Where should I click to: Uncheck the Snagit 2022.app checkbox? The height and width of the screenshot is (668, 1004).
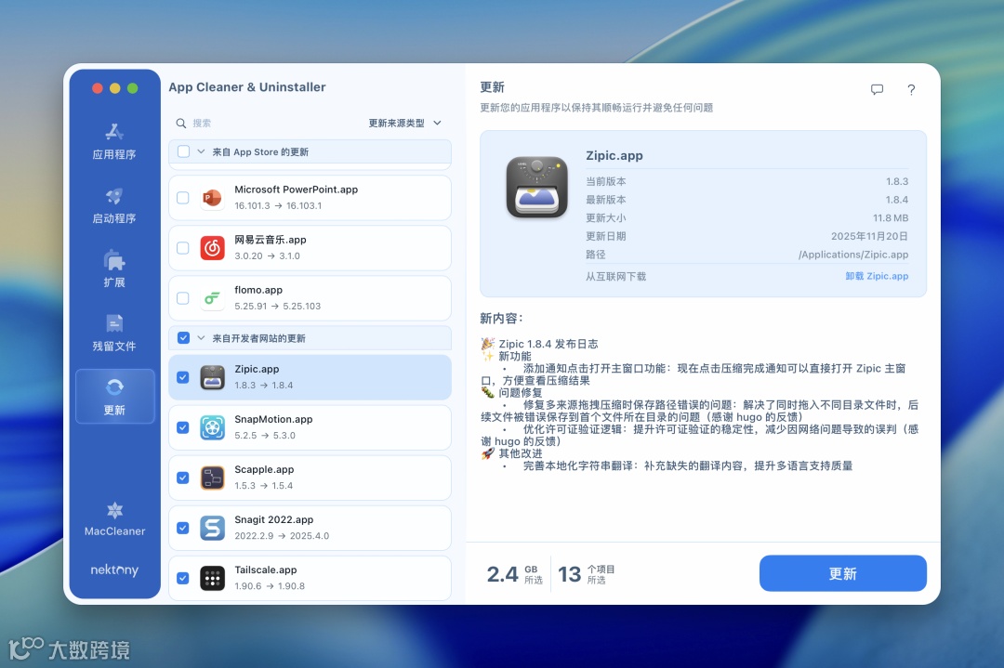click(182, 528)
